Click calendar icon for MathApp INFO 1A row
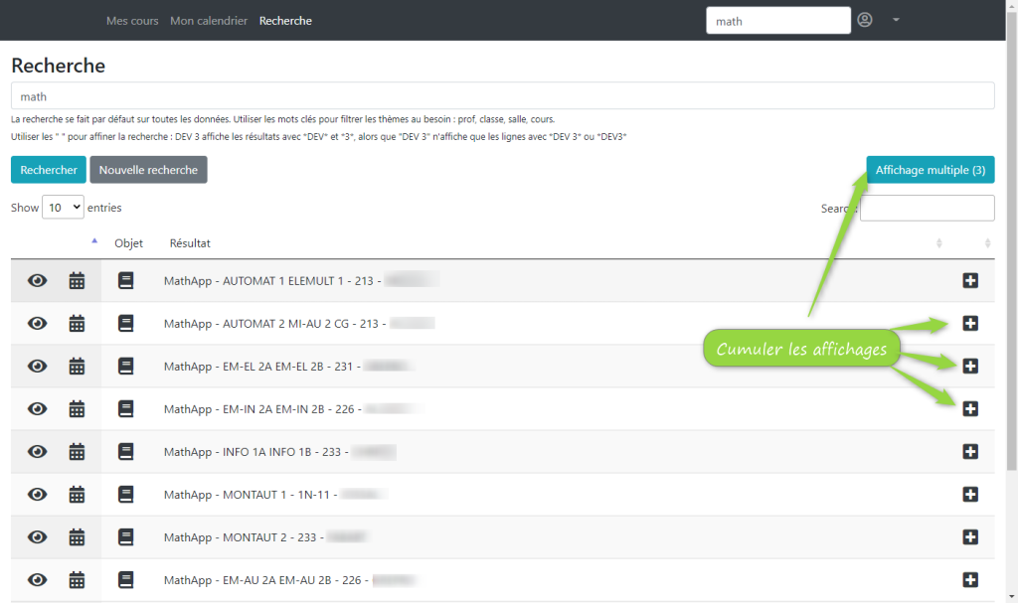Screen dimensions: 1018x603 77,452
